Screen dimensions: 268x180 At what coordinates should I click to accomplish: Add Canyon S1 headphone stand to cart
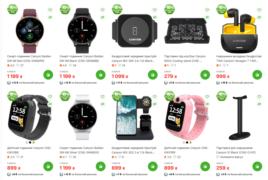(257, 166)
